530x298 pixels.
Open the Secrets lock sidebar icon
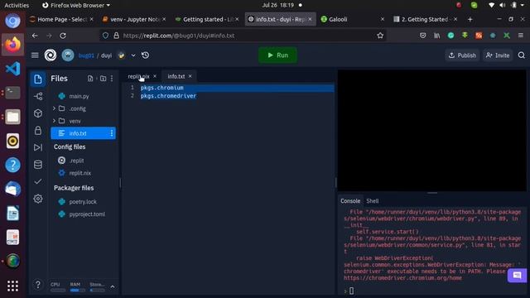pos(38,131)
